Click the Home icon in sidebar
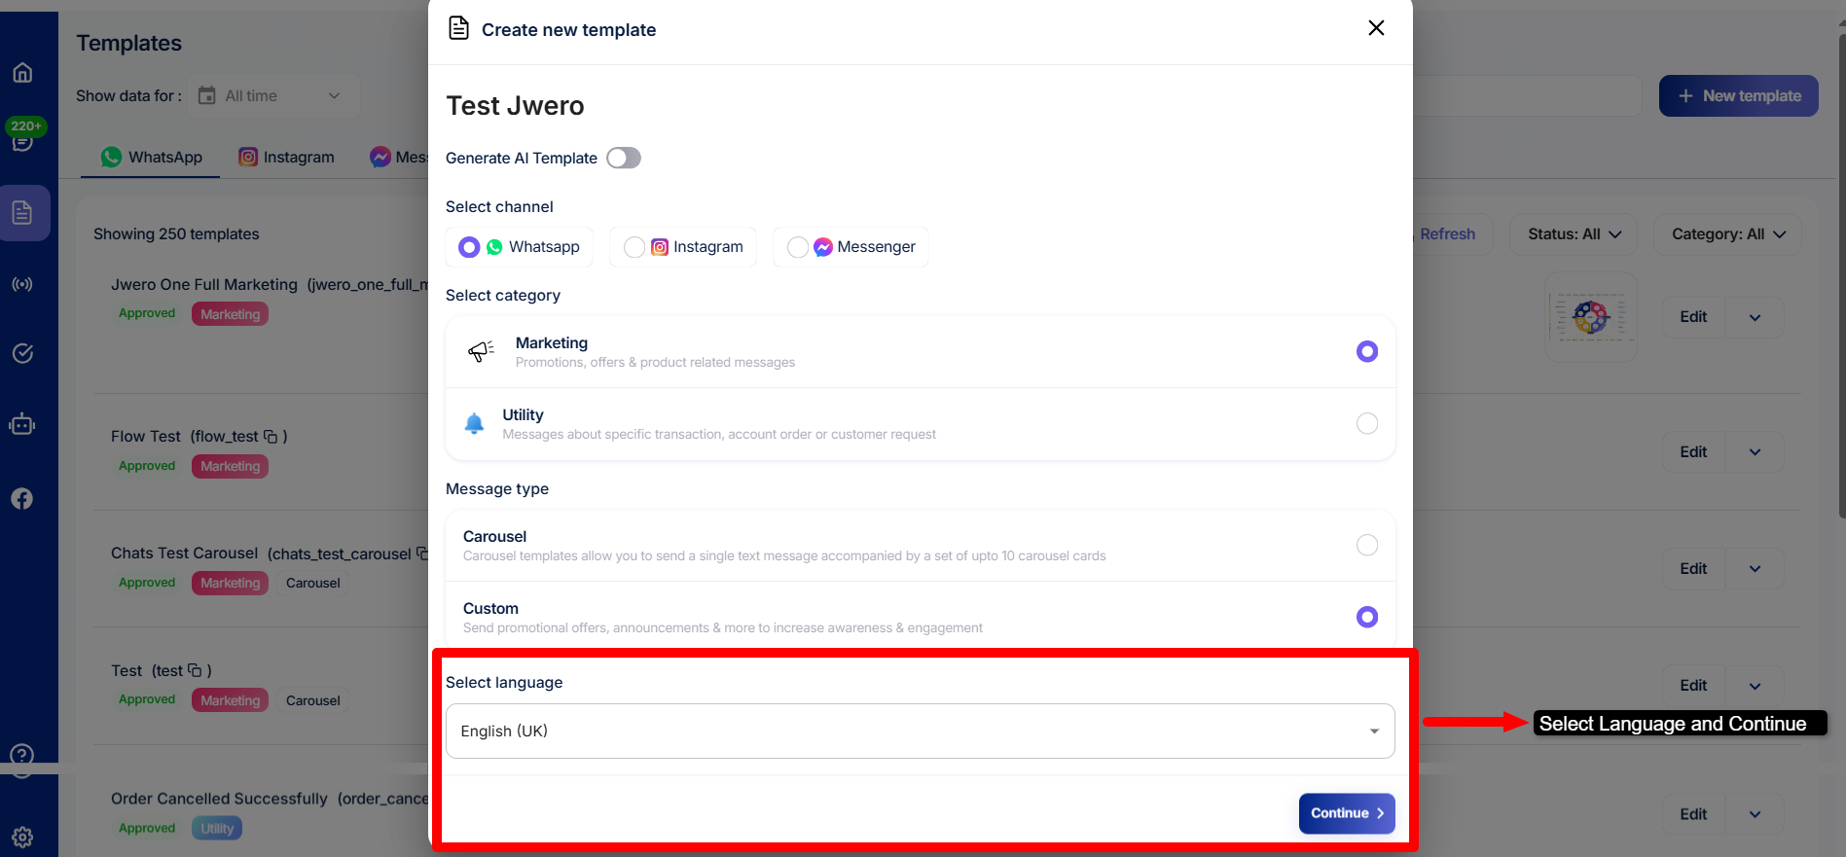Image resolution: width=1846 pixels, height=857 pixels. pyautogui.click(x=22, y=73)
